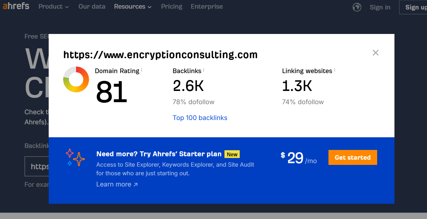Go to the Pricing page
Screen dimensions: 427x219
(x=171, y=7)
